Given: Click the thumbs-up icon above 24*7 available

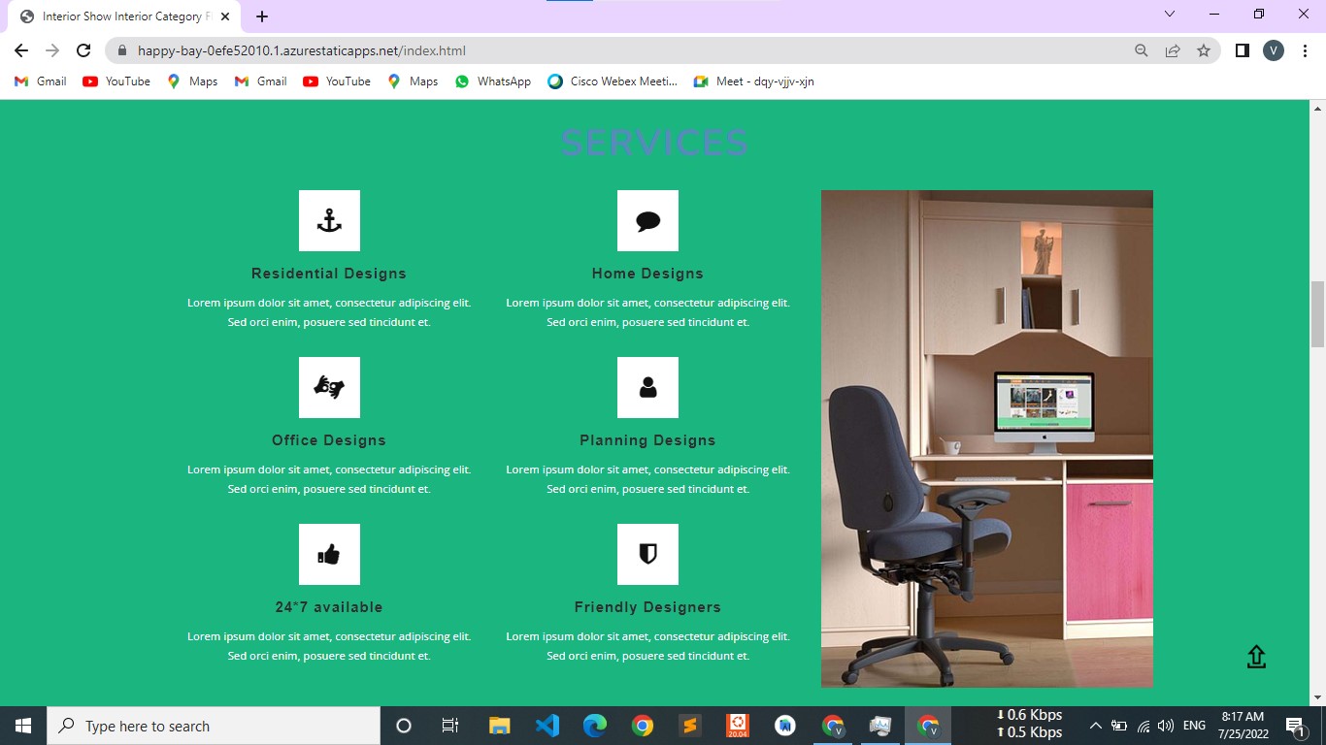Looking at the screenshot, I should point(329,555).
